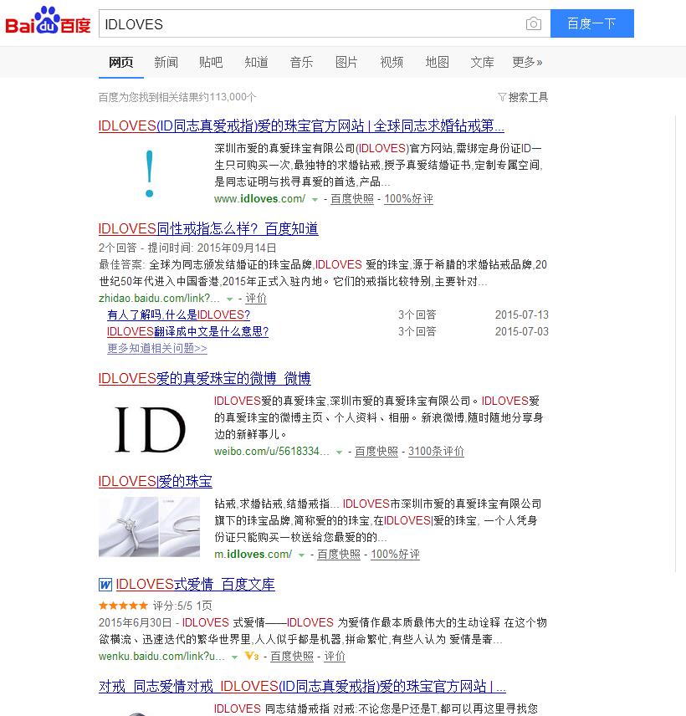Click the wenku.baidu.com/link?u... green URL
Viewport: 686px width, 716px height.
(x=161, y=657)
